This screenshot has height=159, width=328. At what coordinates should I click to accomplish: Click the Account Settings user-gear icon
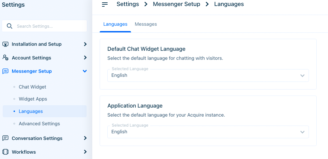tap(5, 57)
